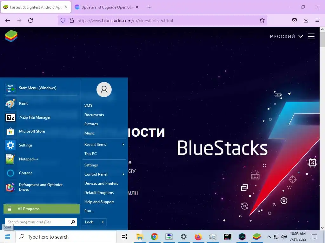Open the РУССКИЙ language dropdown
The height and width of the screenshot is (243, 325).
(286, 36)
